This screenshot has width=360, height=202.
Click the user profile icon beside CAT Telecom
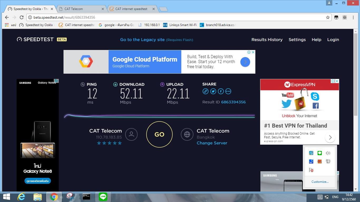132,134
